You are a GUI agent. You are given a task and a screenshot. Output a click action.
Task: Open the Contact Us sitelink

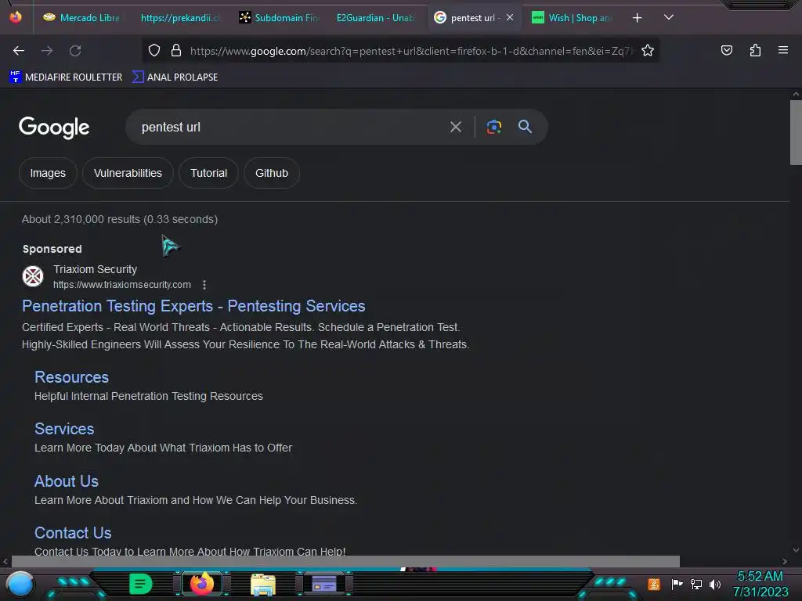(73, 533)
